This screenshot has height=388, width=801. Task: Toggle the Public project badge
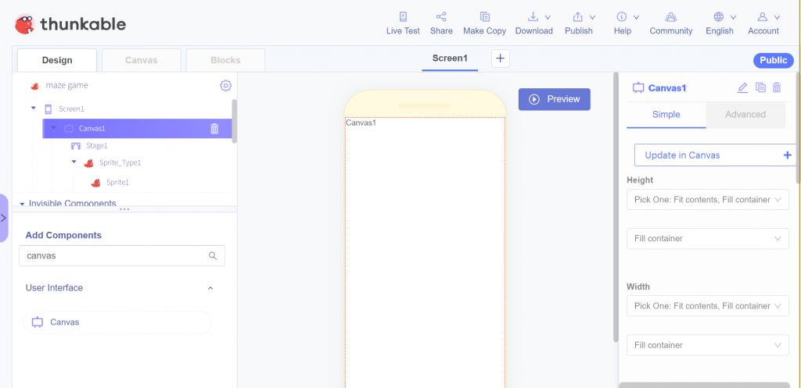click(773, 60)
